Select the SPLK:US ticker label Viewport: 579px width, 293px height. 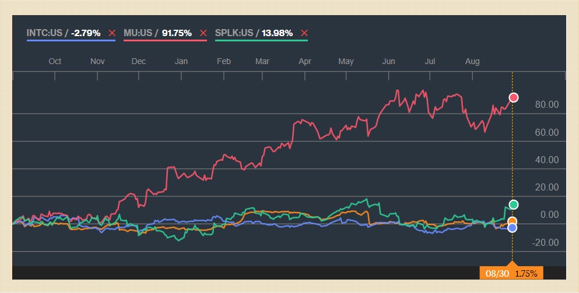(234, 33)
